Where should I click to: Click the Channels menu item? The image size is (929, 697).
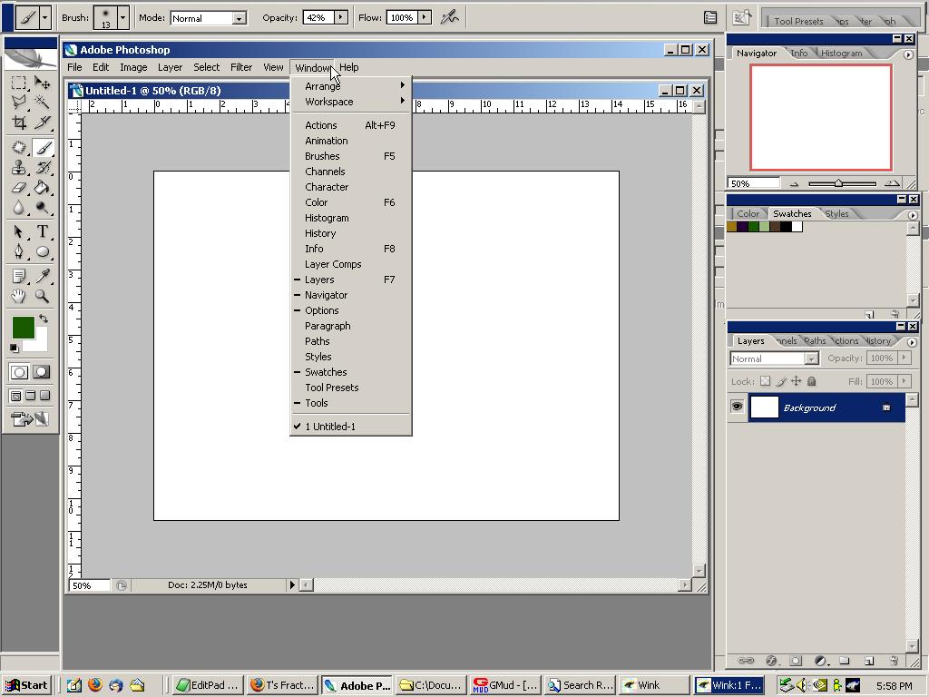click(x=325, y=172)
